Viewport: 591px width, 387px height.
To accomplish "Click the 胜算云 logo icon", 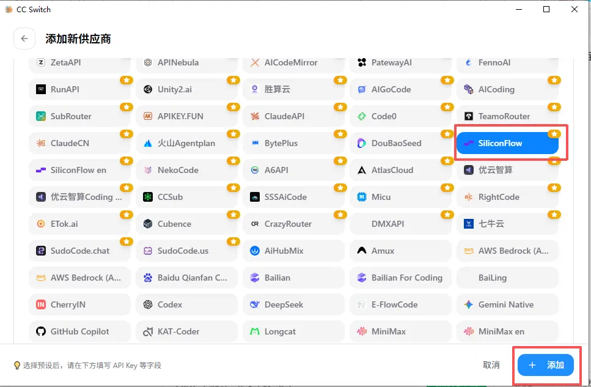I will (255, 89).
